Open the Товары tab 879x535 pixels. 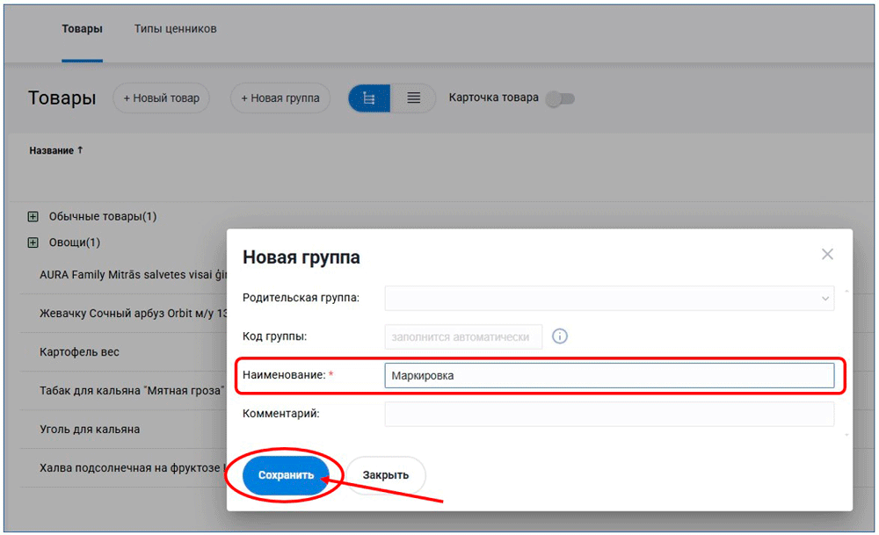82,29
